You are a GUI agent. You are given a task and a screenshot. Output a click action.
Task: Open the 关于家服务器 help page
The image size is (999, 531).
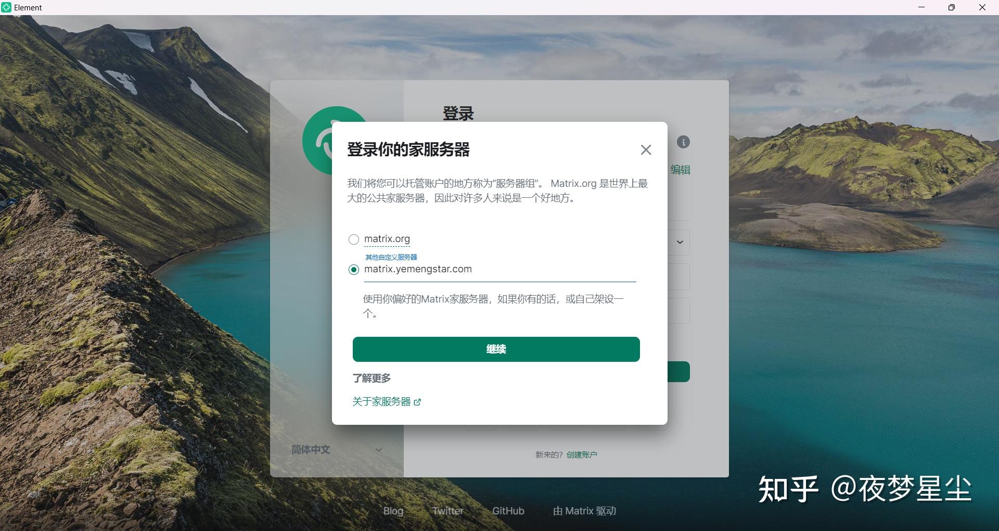point(380,402)
